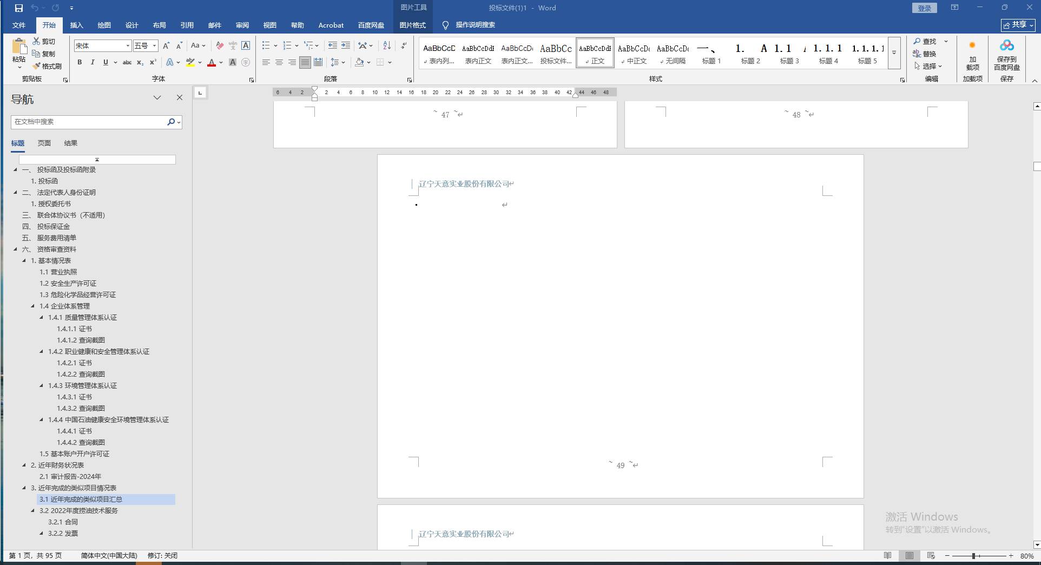
Task: Click the 操作说明搜索 tell-me search
Action: (469, 25)
